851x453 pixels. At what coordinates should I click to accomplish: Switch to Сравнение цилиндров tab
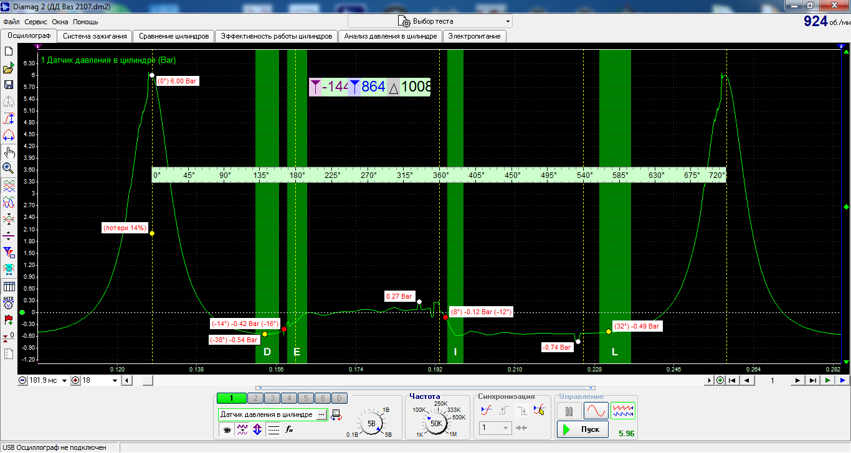coord(174,36)
